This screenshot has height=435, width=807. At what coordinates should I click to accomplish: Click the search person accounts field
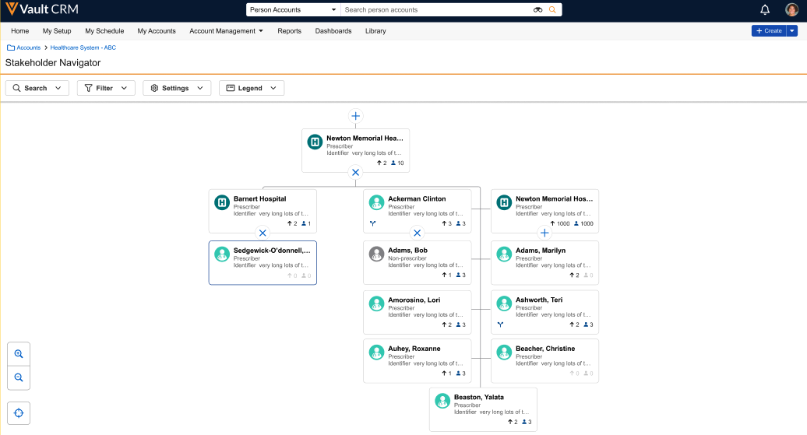436,10
